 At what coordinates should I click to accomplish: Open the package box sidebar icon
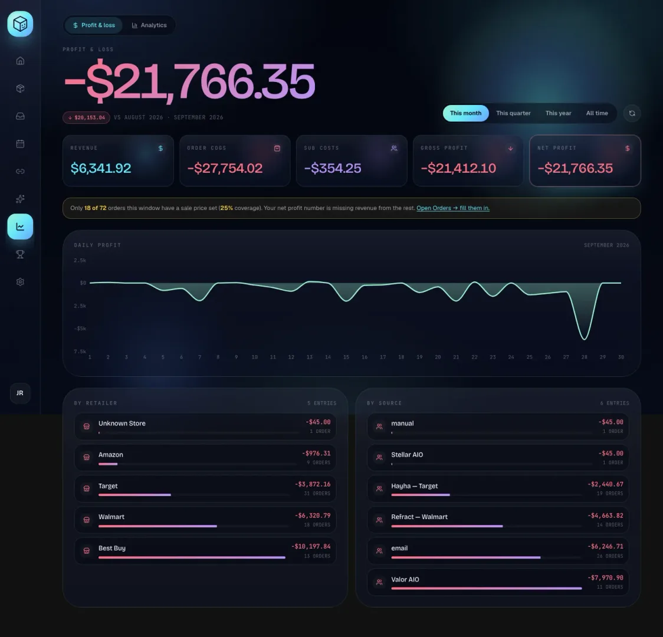tap(20, 88)
